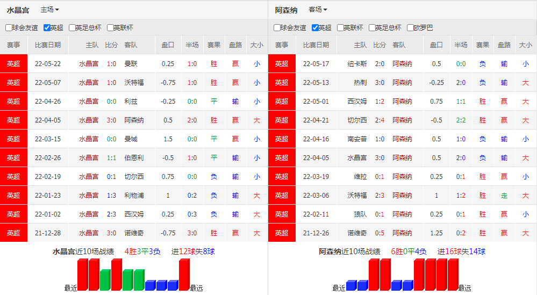Click 西汉姆 team in 22-01-02 row

tap(134, 214)
